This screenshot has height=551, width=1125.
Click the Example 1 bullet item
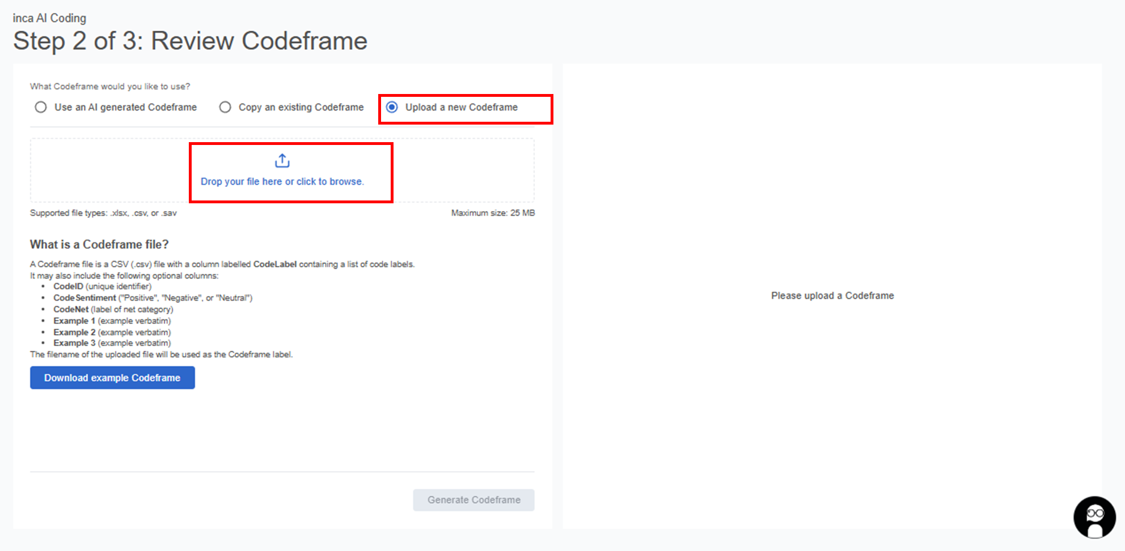point(112,321)
